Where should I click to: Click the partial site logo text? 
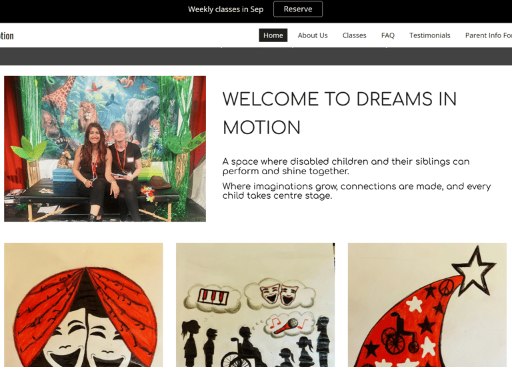tap(7, 35)
